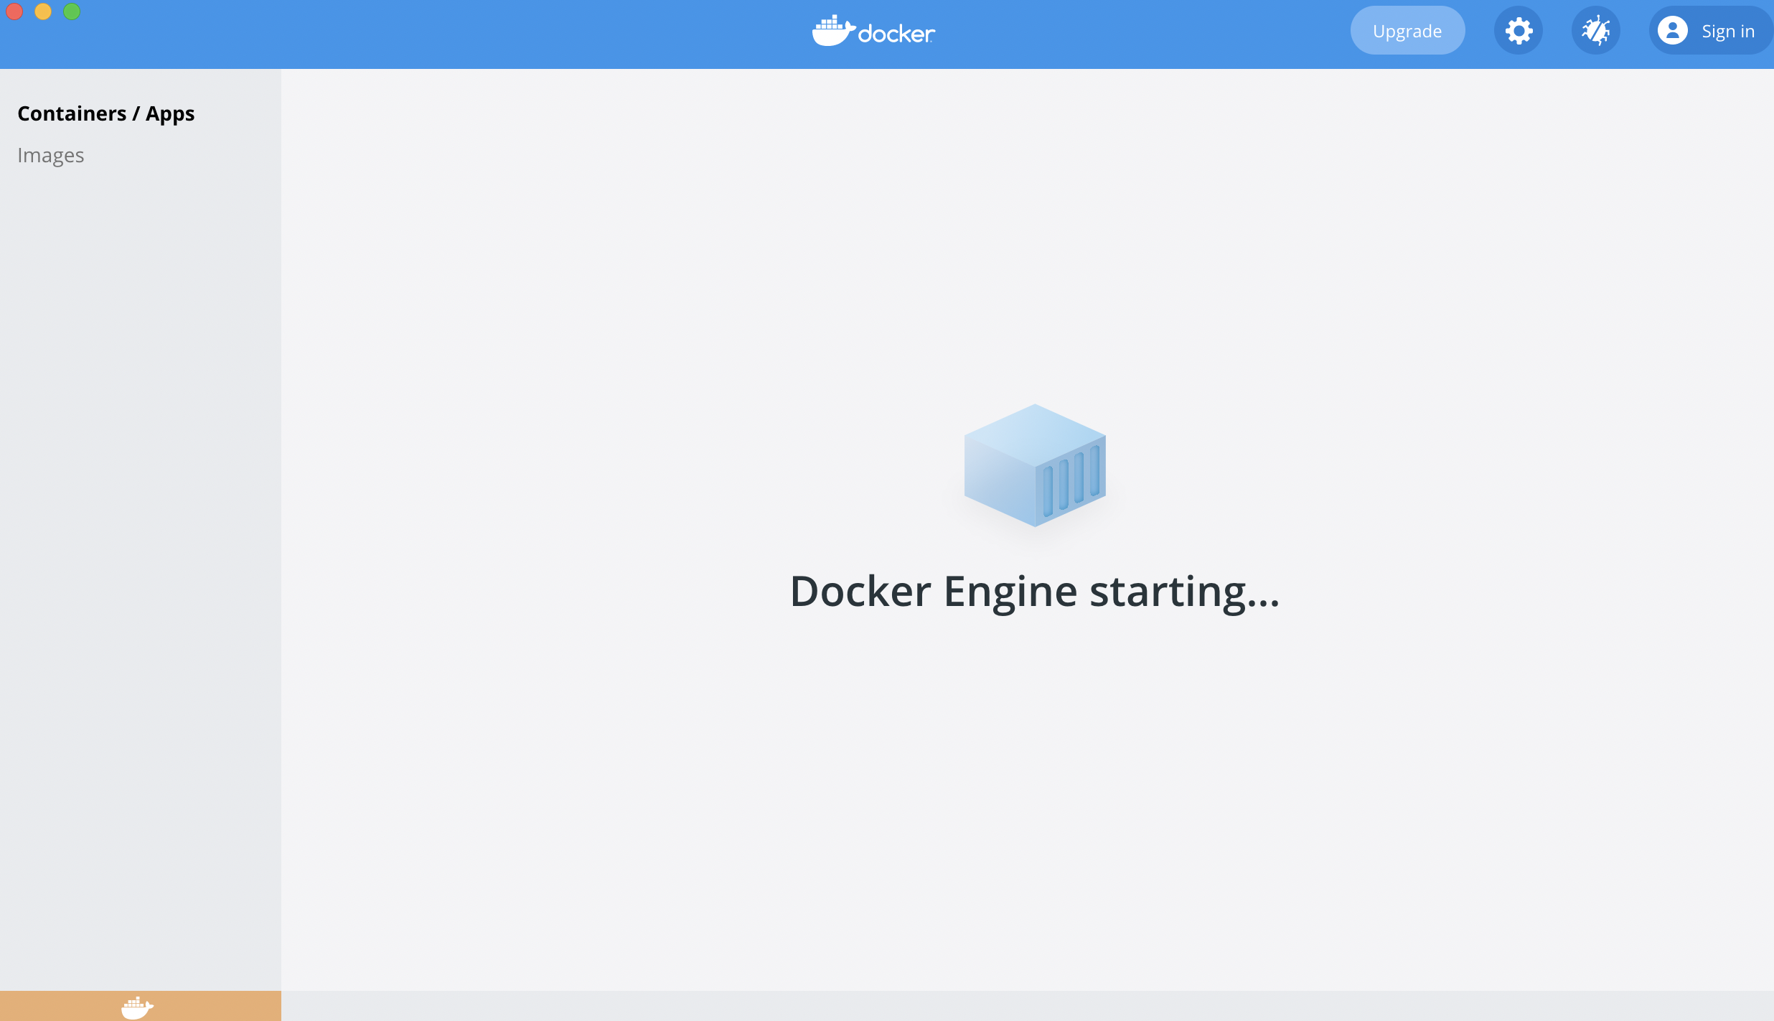Click the Docker Engine starting text
Screen dimensions: 1774x1021
tap(1034, 592)
